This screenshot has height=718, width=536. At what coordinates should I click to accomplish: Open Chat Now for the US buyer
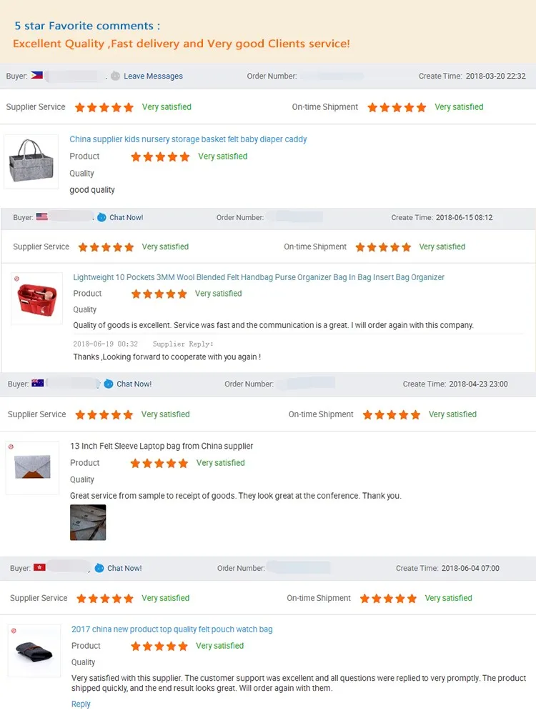point(126,217)
